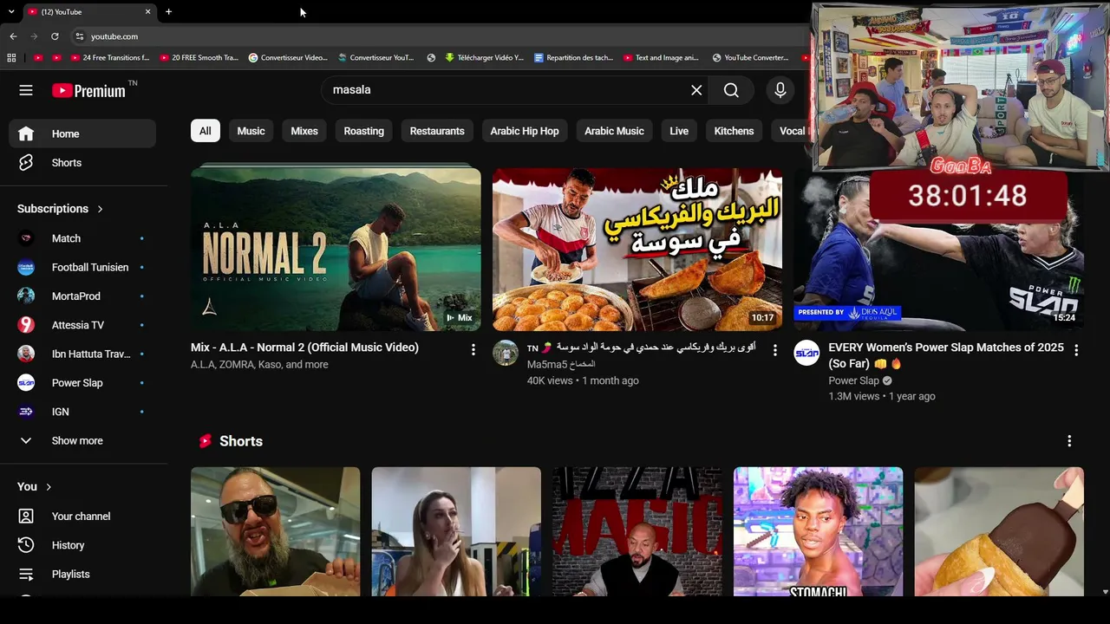The height and width of the screenshot is (624, 1110).
Task: Reload the page with the refresh icon
Action: 55,36
